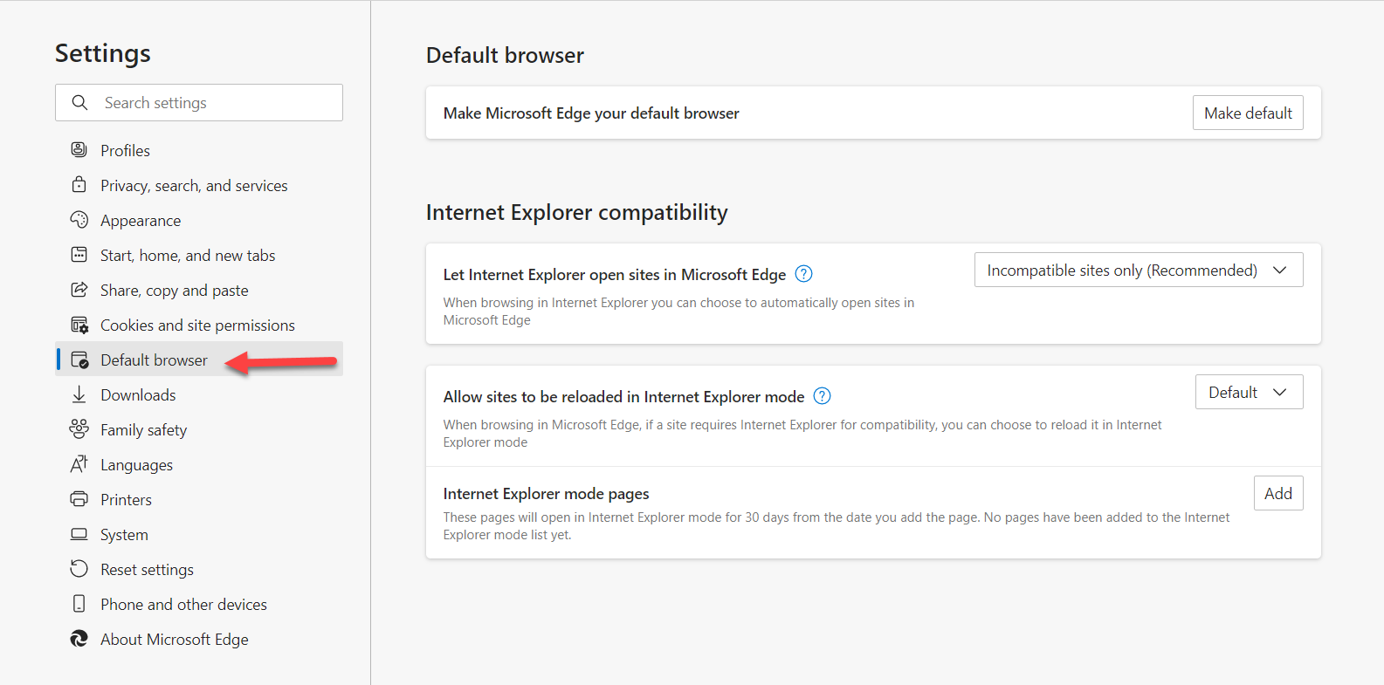
Task: Navigate to System settings
Action: [124, 535]
